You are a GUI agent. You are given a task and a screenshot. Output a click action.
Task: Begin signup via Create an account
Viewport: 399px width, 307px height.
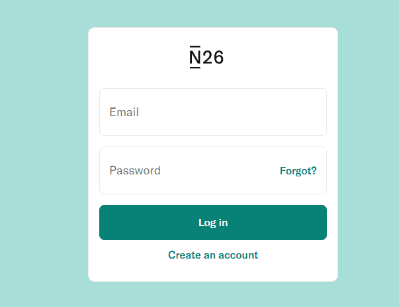pyautogui.click(x=212, y=255)
